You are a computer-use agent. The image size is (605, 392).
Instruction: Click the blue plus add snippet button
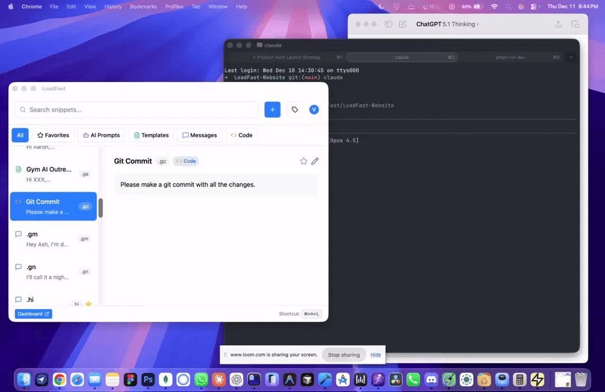272,110
